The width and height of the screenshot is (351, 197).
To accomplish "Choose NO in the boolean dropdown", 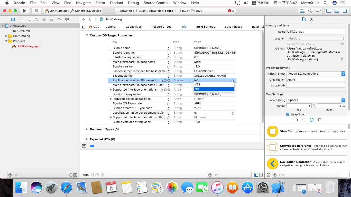I will pyautogui.click(x=214, y=89).
